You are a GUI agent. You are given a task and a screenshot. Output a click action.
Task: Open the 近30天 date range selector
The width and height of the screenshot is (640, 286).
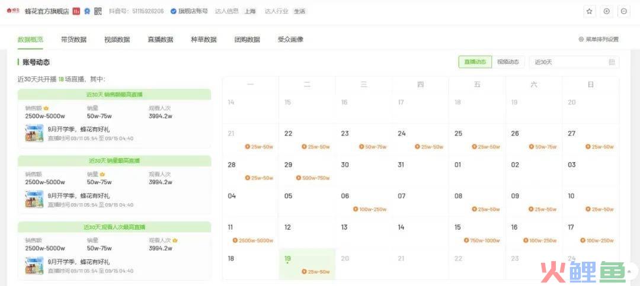[x=574, y=62]
